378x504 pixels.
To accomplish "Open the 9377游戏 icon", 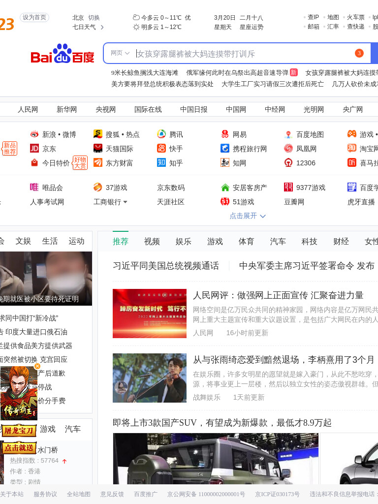I will coord(288,187).
